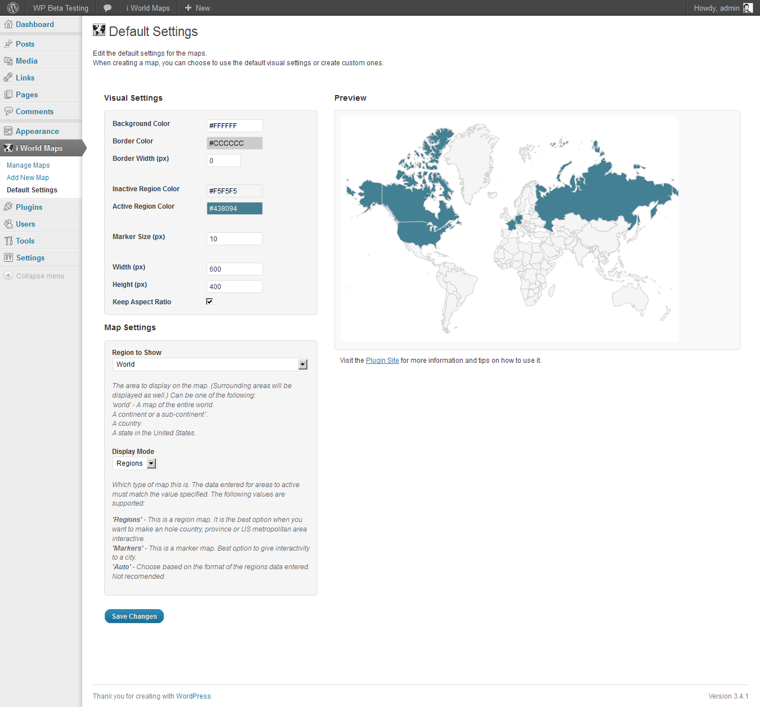Go to Manage Maps submenu item
Viewport: 760px width, 707px height.
point(28,165)
